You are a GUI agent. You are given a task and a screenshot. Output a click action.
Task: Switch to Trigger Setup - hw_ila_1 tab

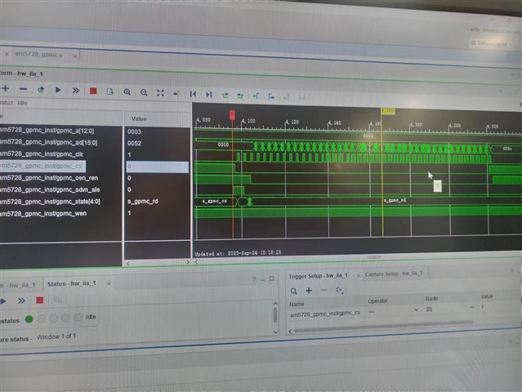(318, 276)
